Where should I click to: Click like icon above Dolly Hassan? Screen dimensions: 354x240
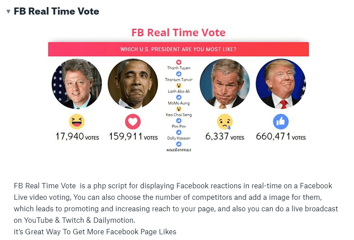click(179, 132)
